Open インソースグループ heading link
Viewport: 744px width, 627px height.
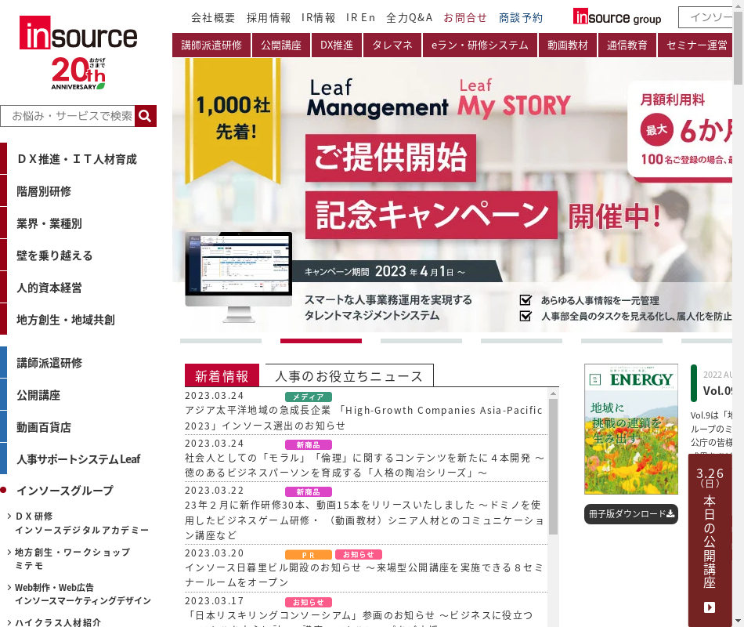(x=65, y=491)
